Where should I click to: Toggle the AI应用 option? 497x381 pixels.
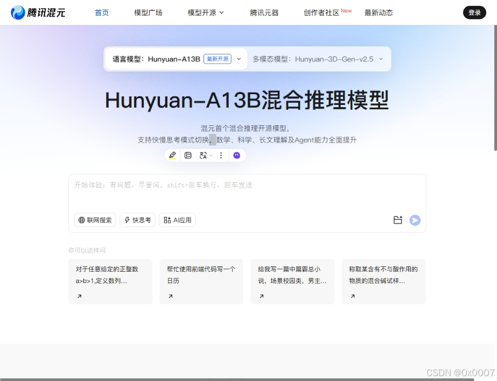point(177,220)
